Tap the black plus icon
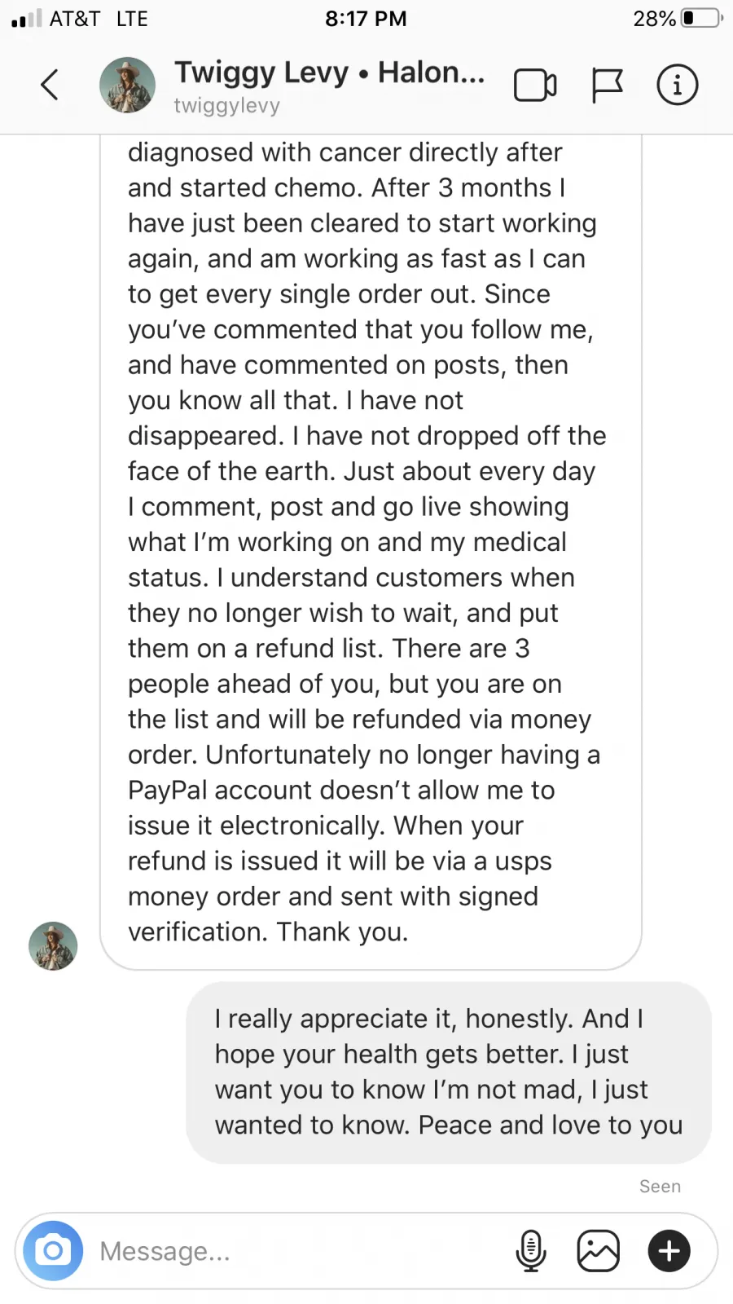Screen dimensions: 733x1304 click(669, 1250)
